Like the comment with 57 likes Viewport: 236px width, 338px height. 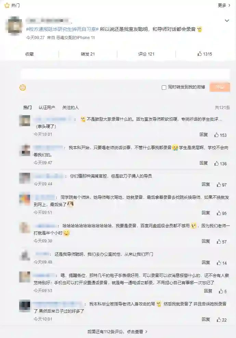[x=219, y=242]
